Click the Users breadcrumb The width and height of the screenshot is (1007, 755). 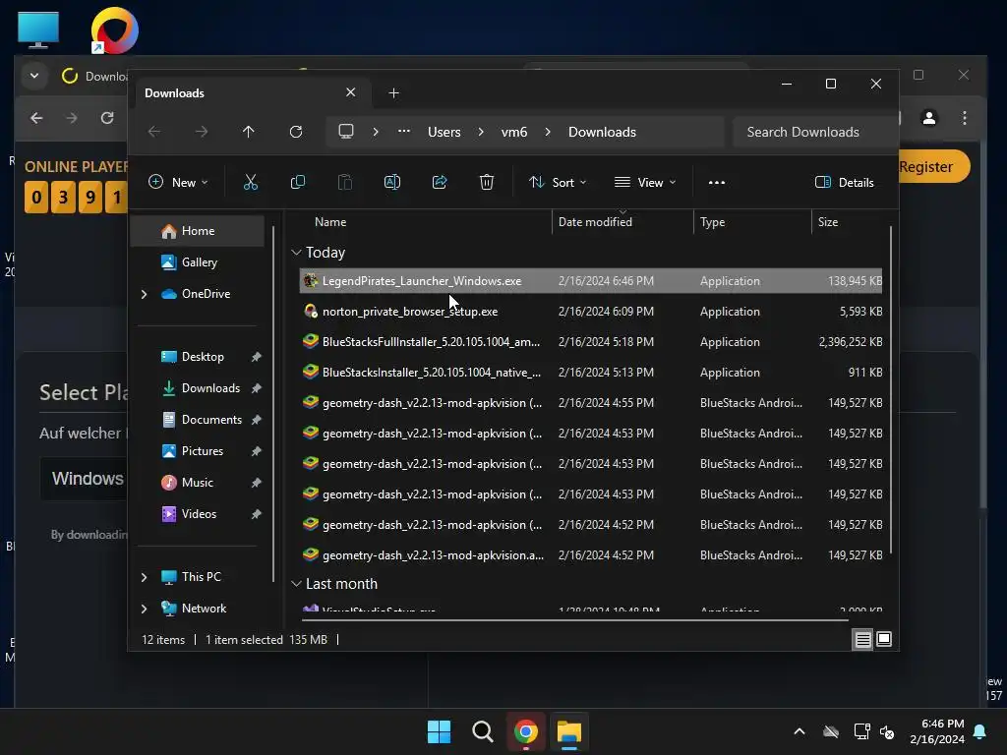tap(444, 132)
